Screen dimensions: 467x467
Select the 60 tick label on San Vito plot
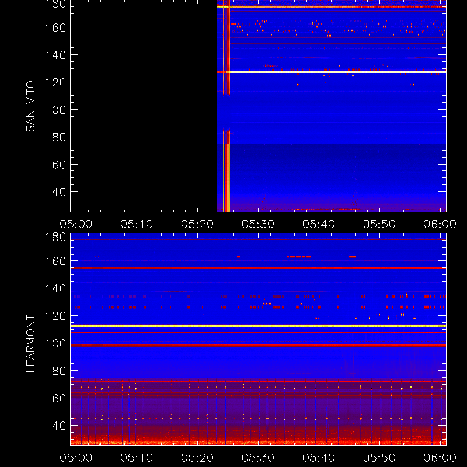click(x=59, y=165)
